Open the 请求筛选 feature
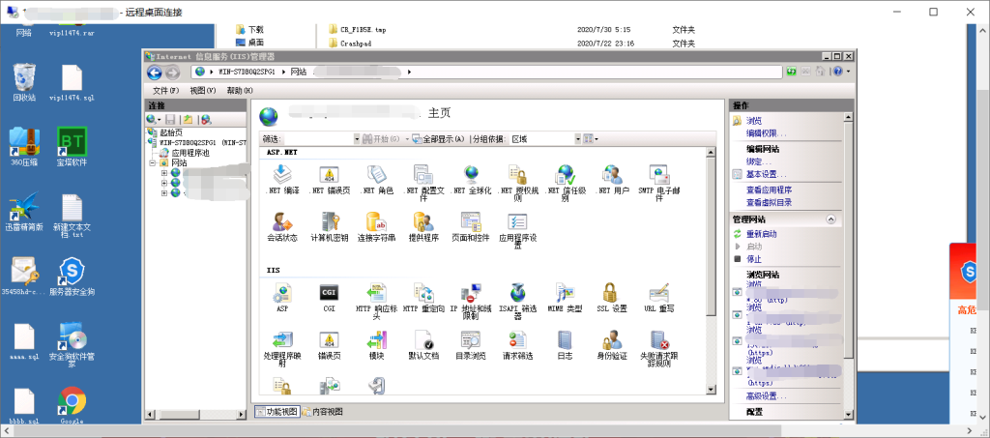Screen dimensions: 990x438 tap(518, 345)
